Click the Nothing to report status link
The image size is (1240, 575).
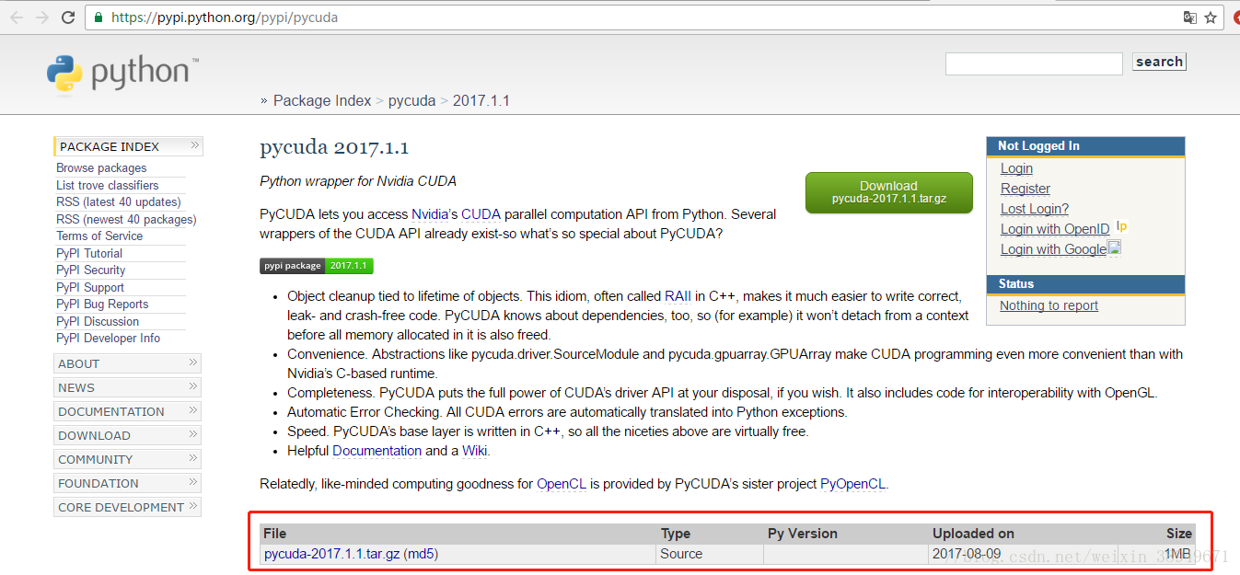[x=1049, y=305]
